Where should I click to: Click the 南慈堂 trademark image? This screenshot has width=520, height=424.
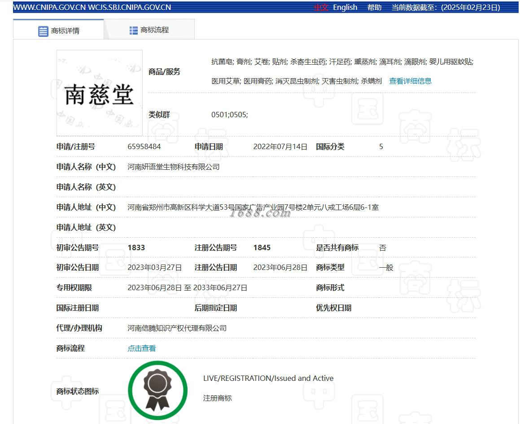point(100,93)
